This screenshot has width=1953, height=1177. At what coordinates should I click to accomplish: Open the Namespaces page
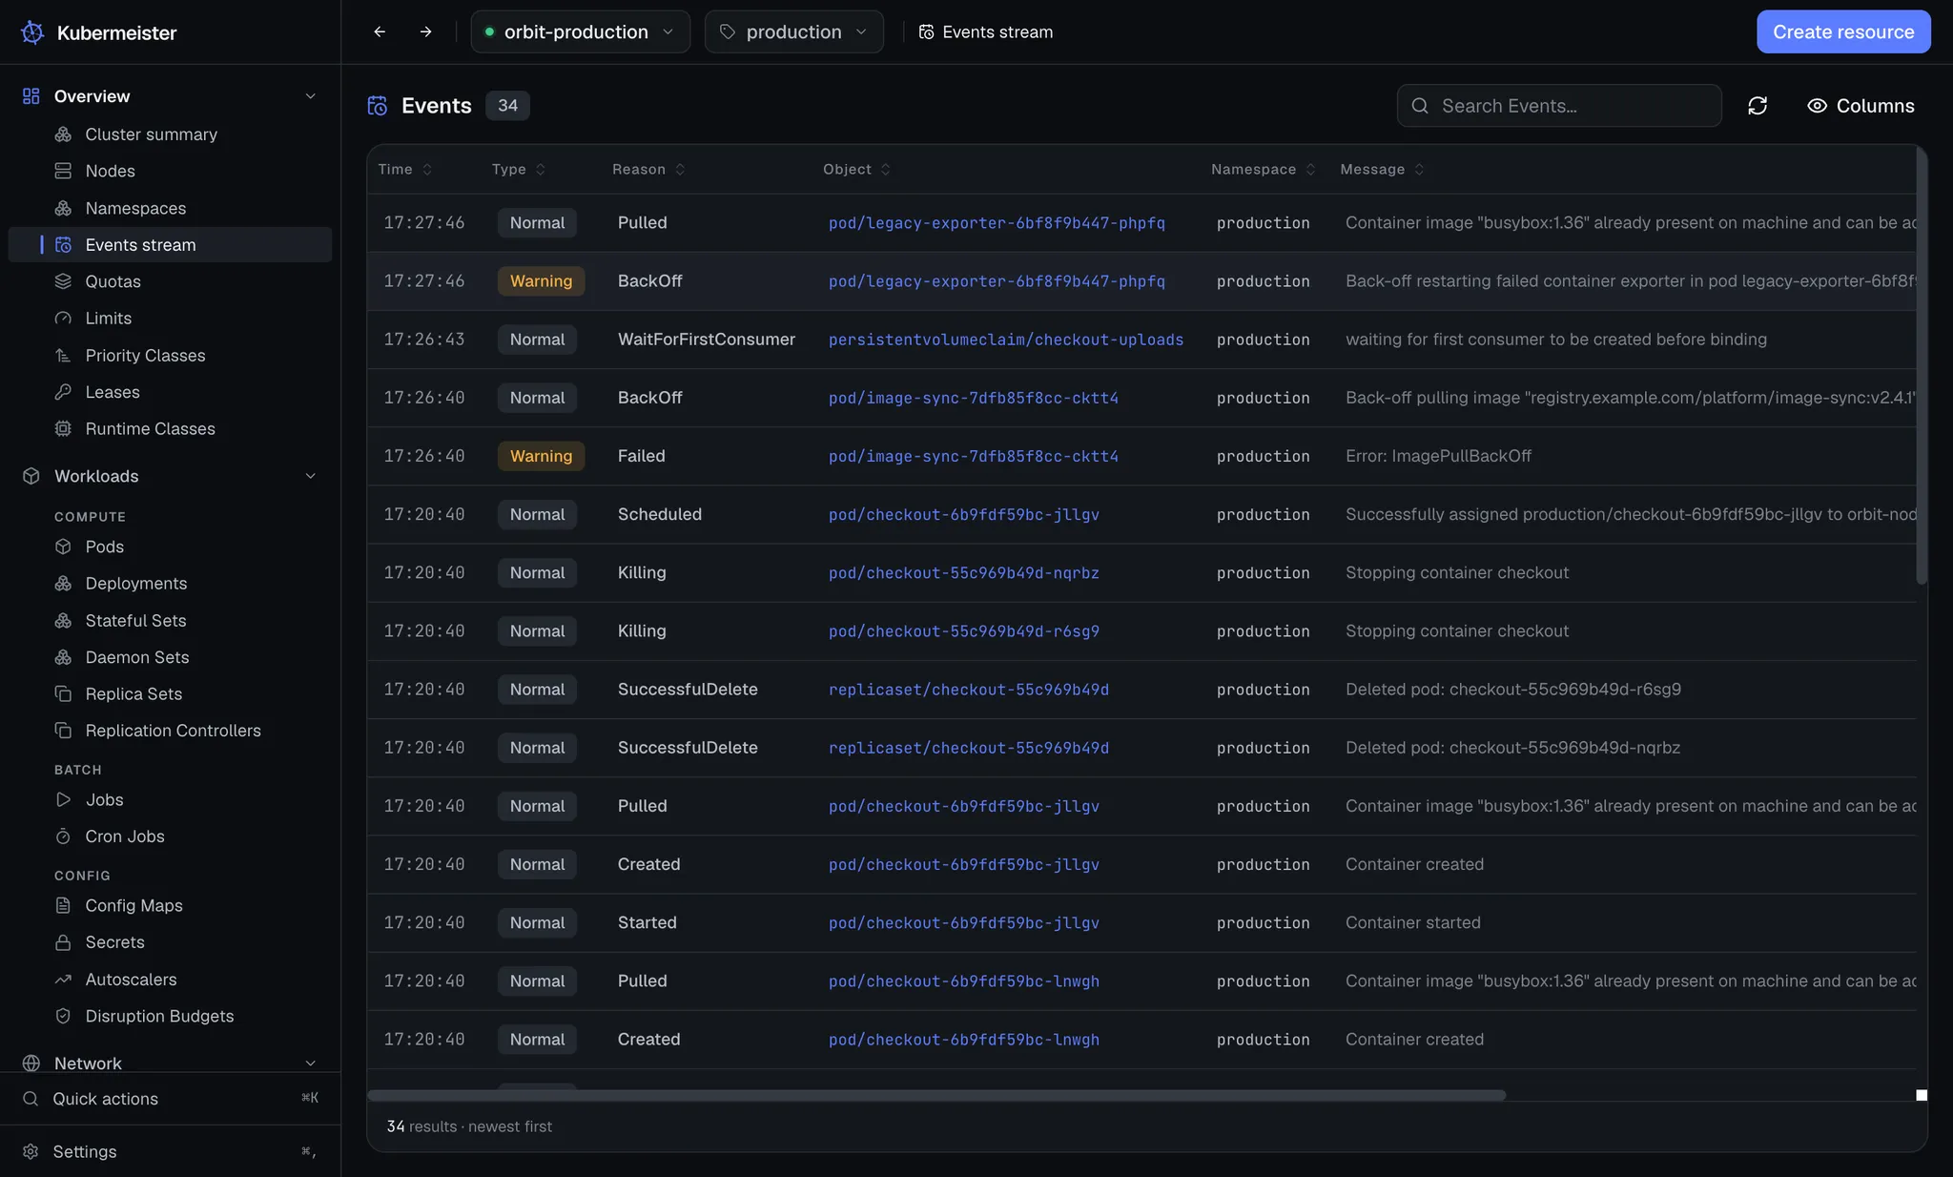point(170,208)
